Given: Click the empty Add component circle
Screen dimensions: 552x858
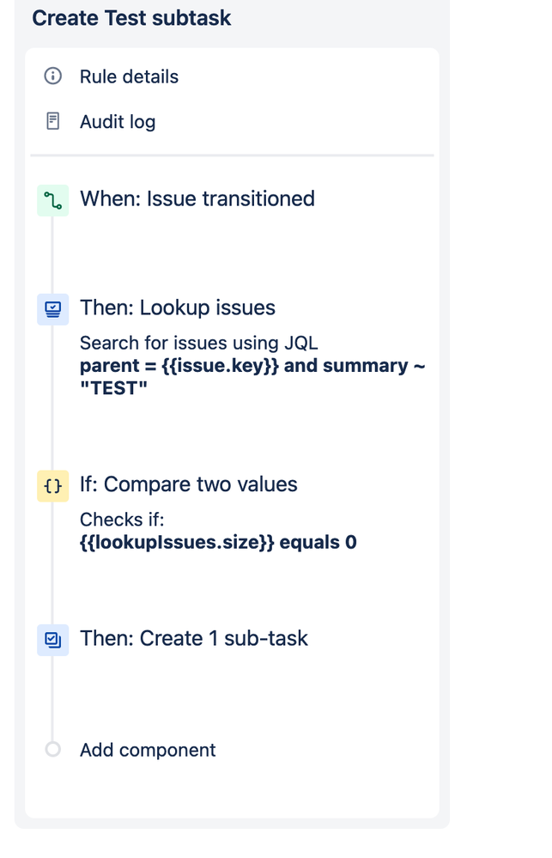Looking at the screenshot, I should pyautogui.click(x=52, y=749).
